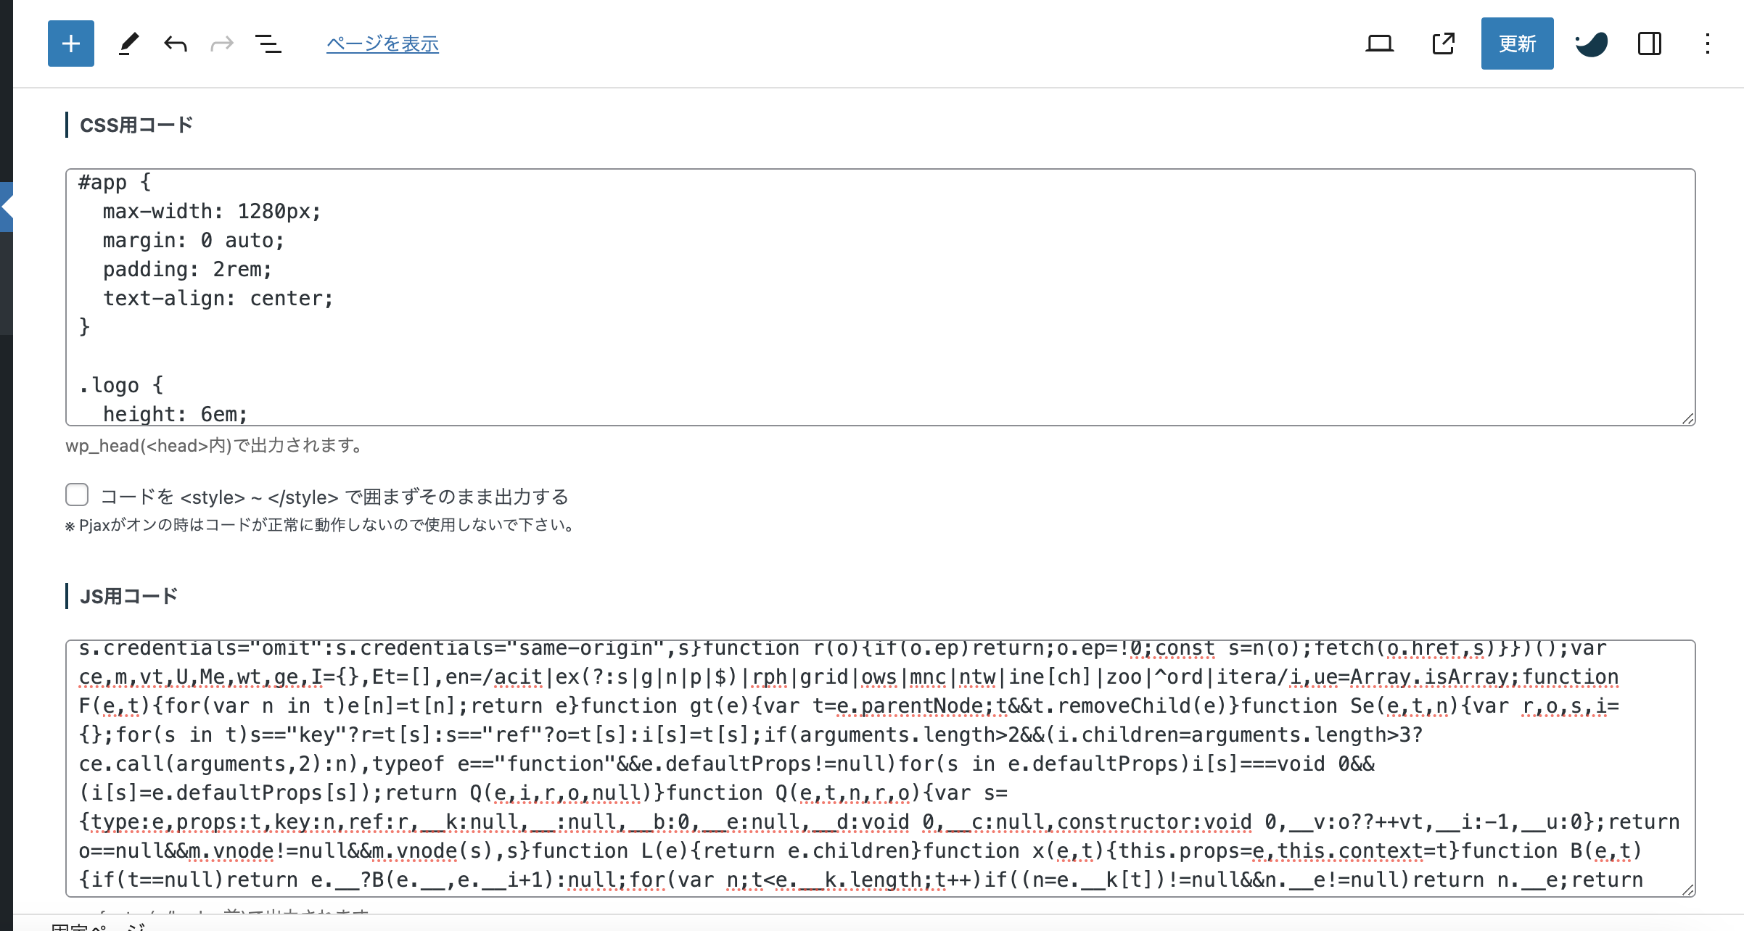Open the preview device options
This screenshot has width=1744, height=931.
(x=1381, y=44)
